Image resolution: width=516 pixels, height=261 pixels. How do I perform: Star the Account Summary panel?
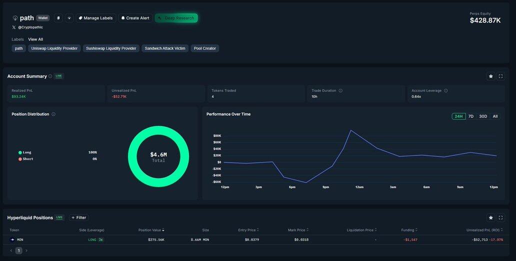click(490, 76)
